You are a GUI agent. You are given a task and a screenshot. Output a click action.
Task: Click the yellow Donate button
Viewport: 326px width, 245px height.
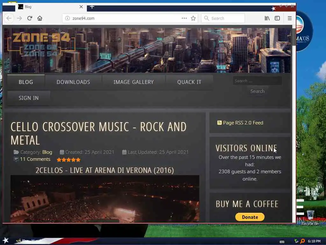click(250, 217)
